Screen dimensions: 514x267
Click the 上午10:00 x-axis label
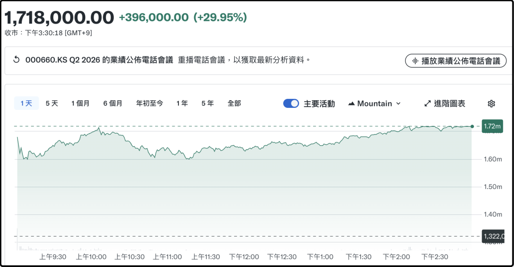click(x=91, y=257)
